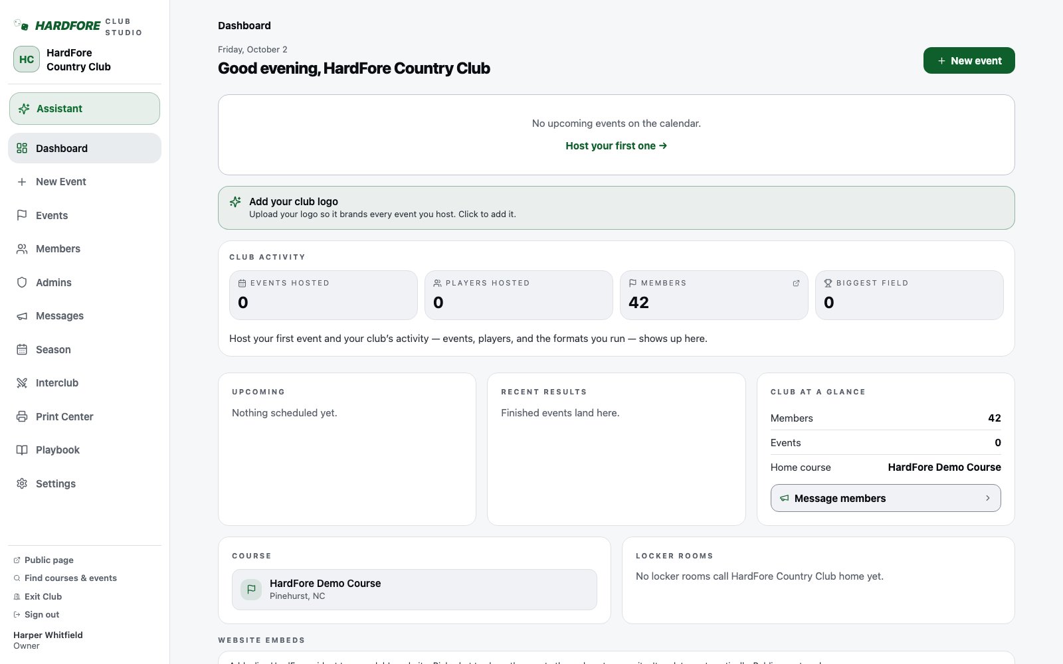Open the Assistant sparkle icon
Viewport: 1063px width, 664px height.
[24, 109]
